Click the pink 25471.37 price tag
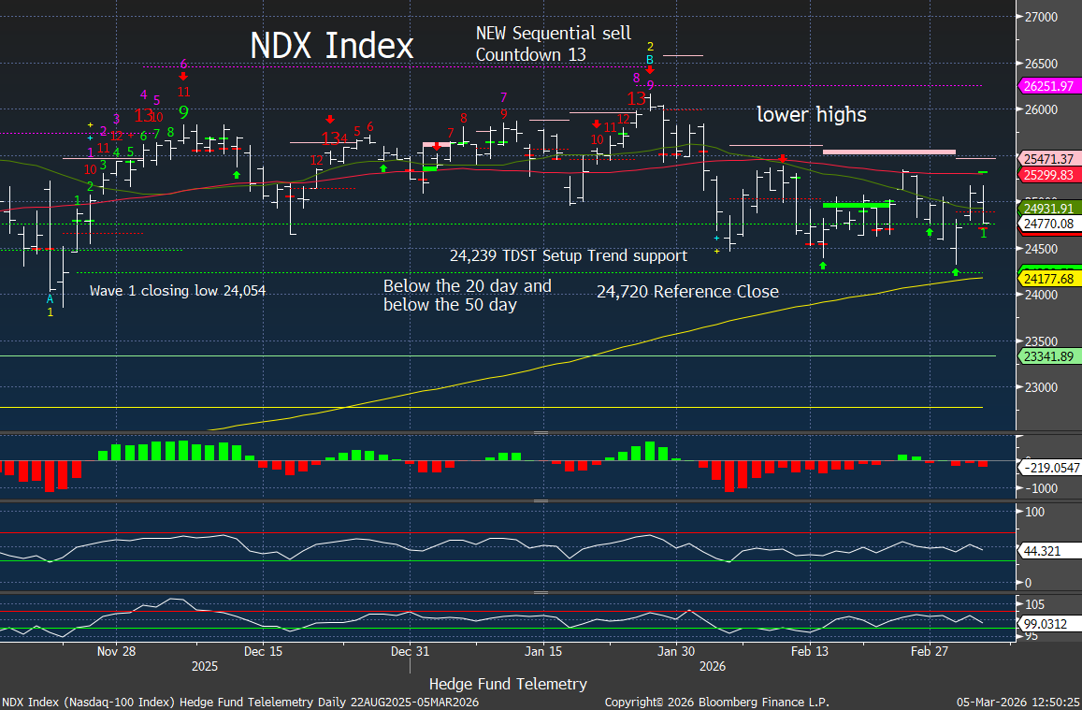 [x=1047, y=159]
